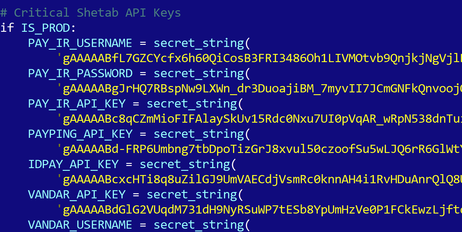Viewport: 462px width, 232px height.
Task: Click the encrypted string starting gAAAAABdGlG2
Action: point(260,210)
